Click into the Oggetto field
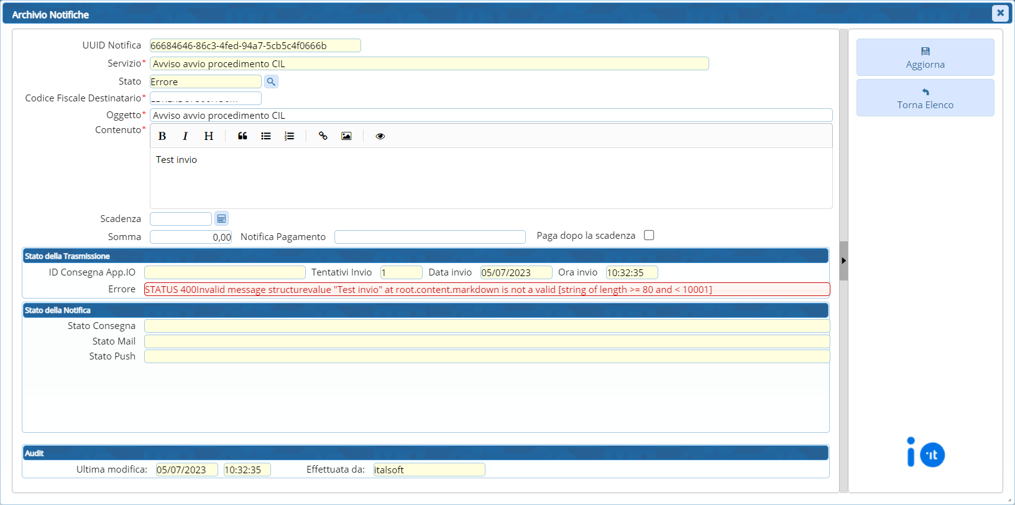 [490, 116]
